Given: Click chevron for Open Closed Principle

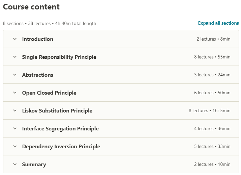Looking at the screenshot, I should tap(15, 93).
